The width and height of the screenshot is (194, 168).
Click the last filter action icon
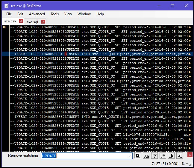[x=180, y=156]
